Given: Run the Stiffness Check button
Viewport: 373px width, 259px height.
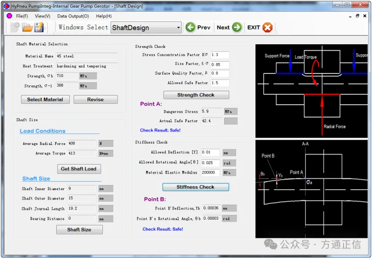Looking at the screenshot, I should point(196,187).
